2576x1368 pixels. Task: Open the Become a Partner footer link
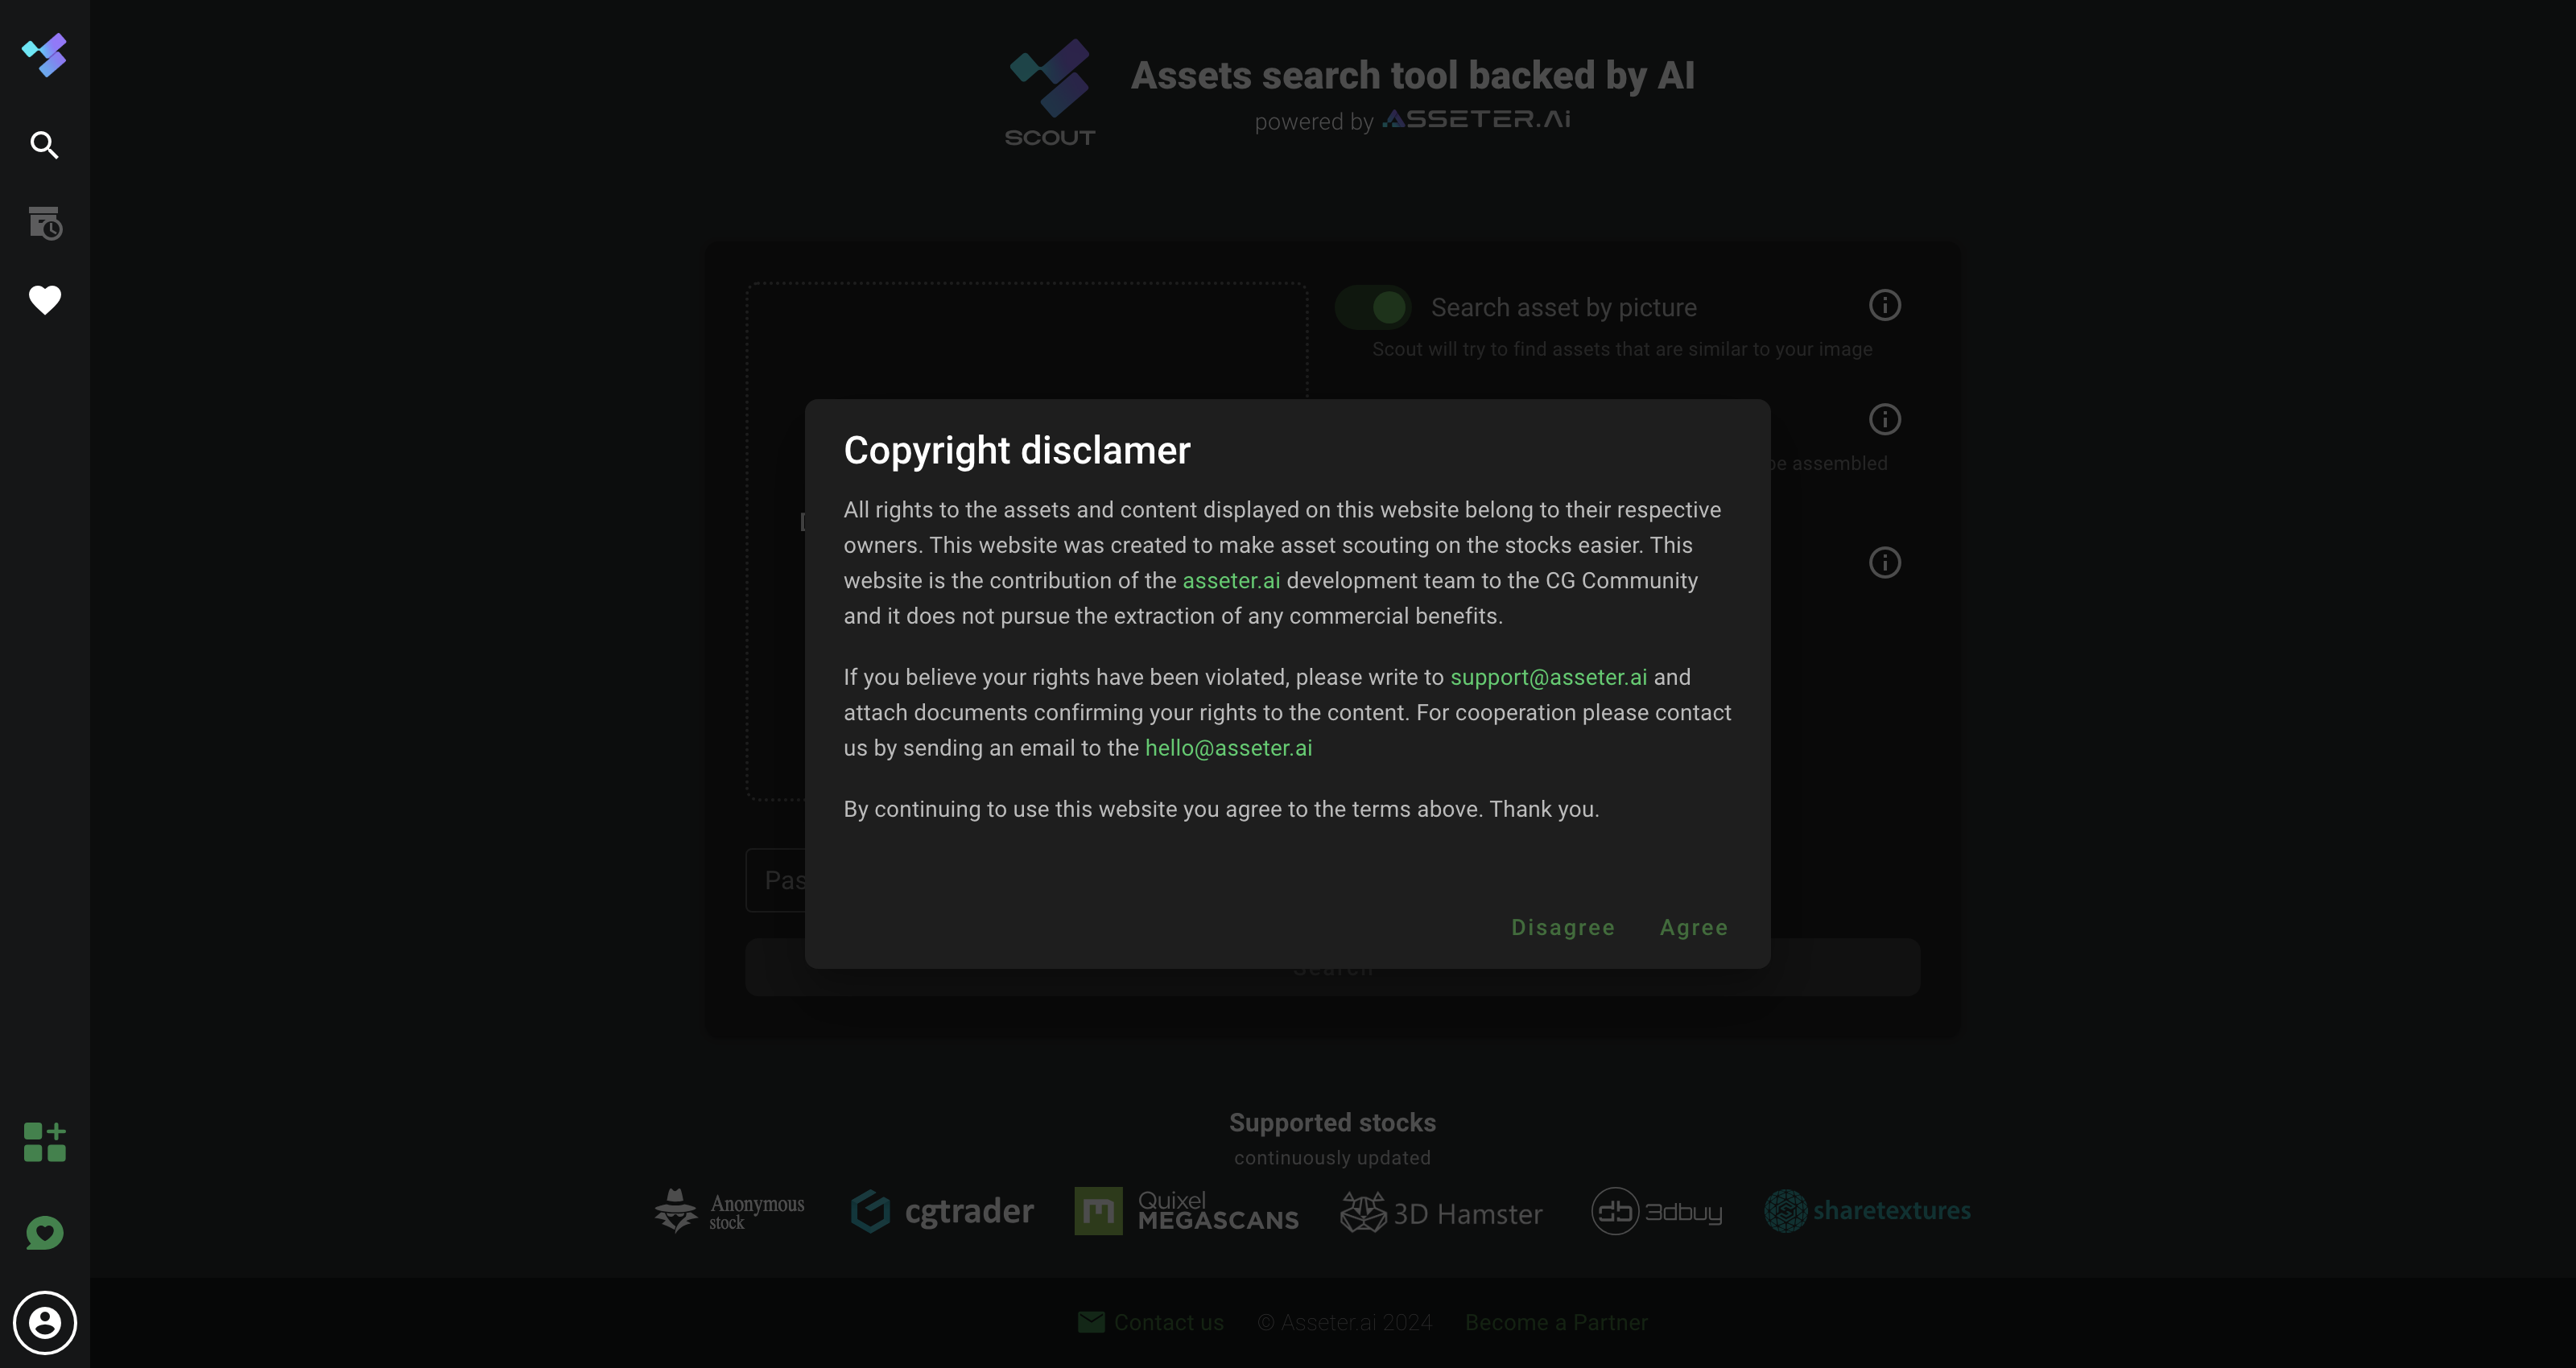1556,1323
